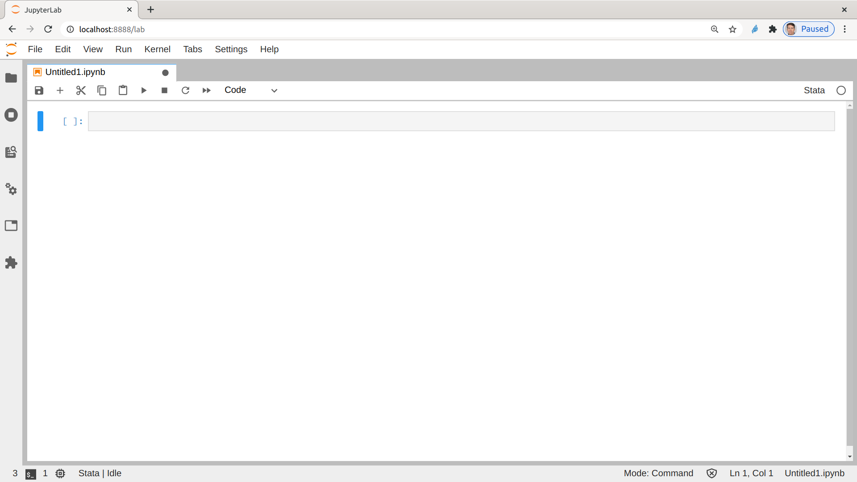Insert a new cell below with plus icon
This screenshot has width=857, height=482.
coord(60,91)
